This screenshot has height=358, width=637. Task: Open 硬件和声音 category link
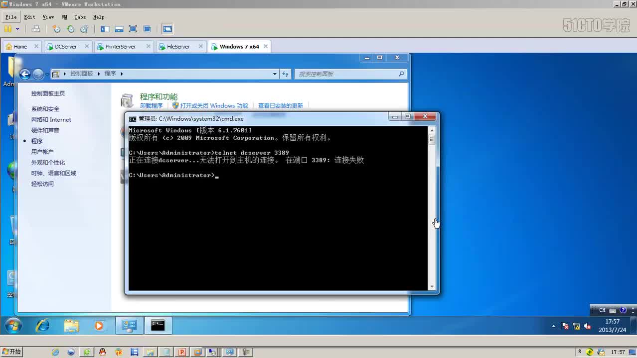coord(45,130)
